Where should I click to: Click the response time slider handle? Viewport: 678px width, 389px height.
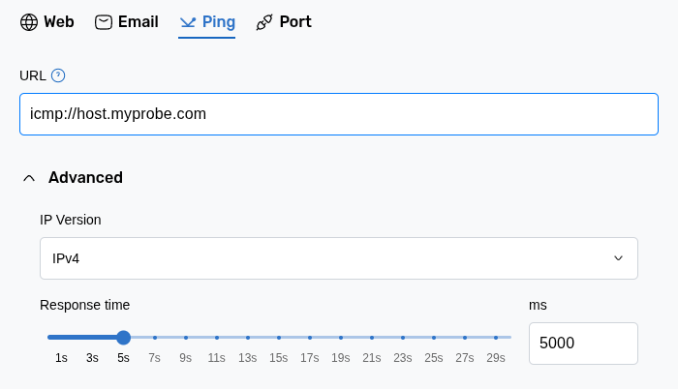point(123,338)
